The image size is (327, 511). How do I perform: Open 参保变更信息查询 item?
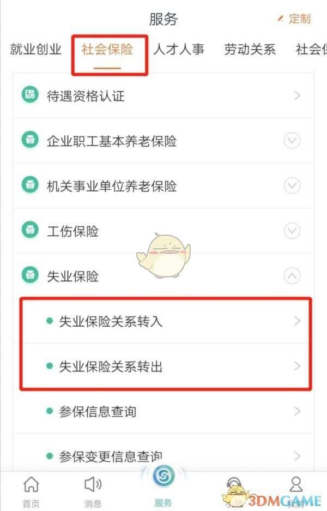pyautogui.click(x=163, y=455)
